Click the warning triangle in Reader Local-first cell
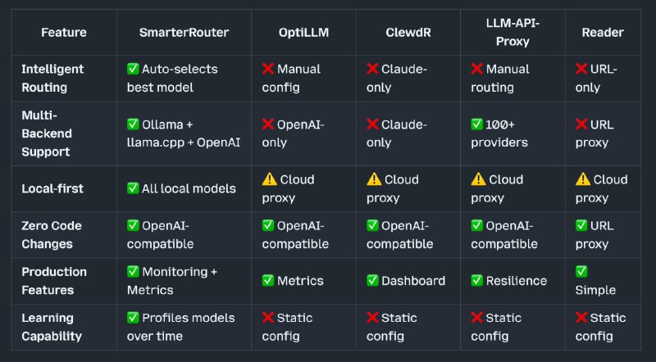 [583, 179]
